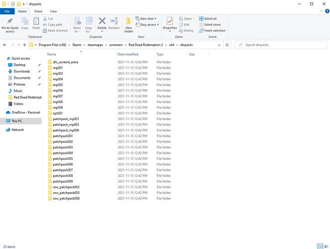330x249 pixels.
Task: Collapse the ribbon with the chevron
Action: pos(321,11)
